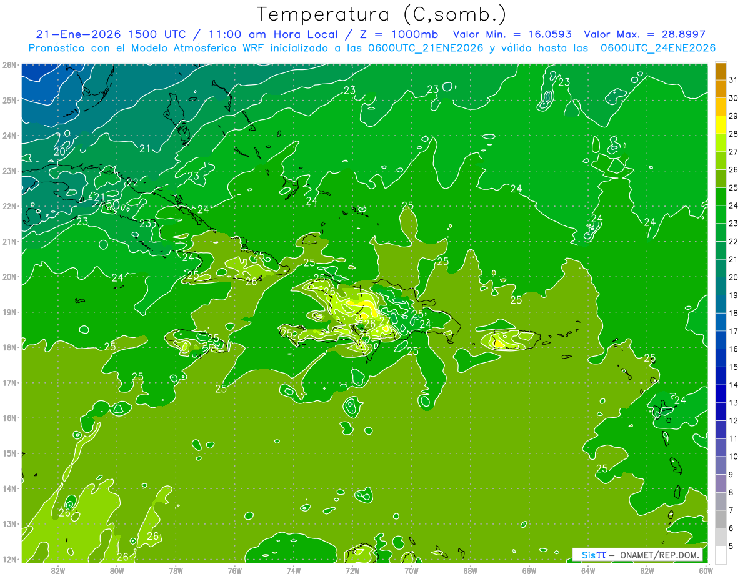Viewport: 750px width, 579px height.
Task: Click the 74W longitude axis label
Action: 294,570
